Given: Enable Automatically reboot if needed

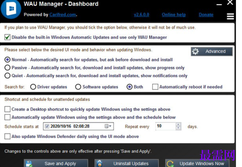Looking at the screenshot, I should point(155,87).
